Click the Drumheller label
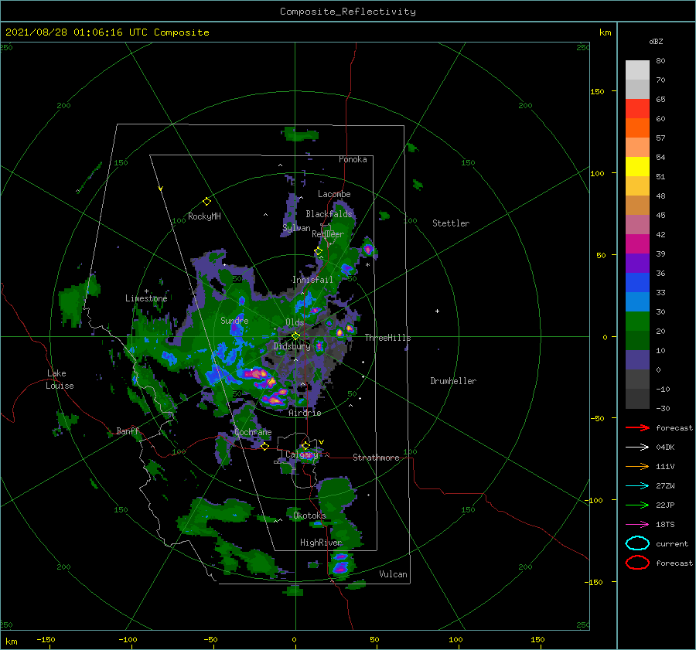Image resolution: width=696 pixels, height=650 pixels. 453,381
